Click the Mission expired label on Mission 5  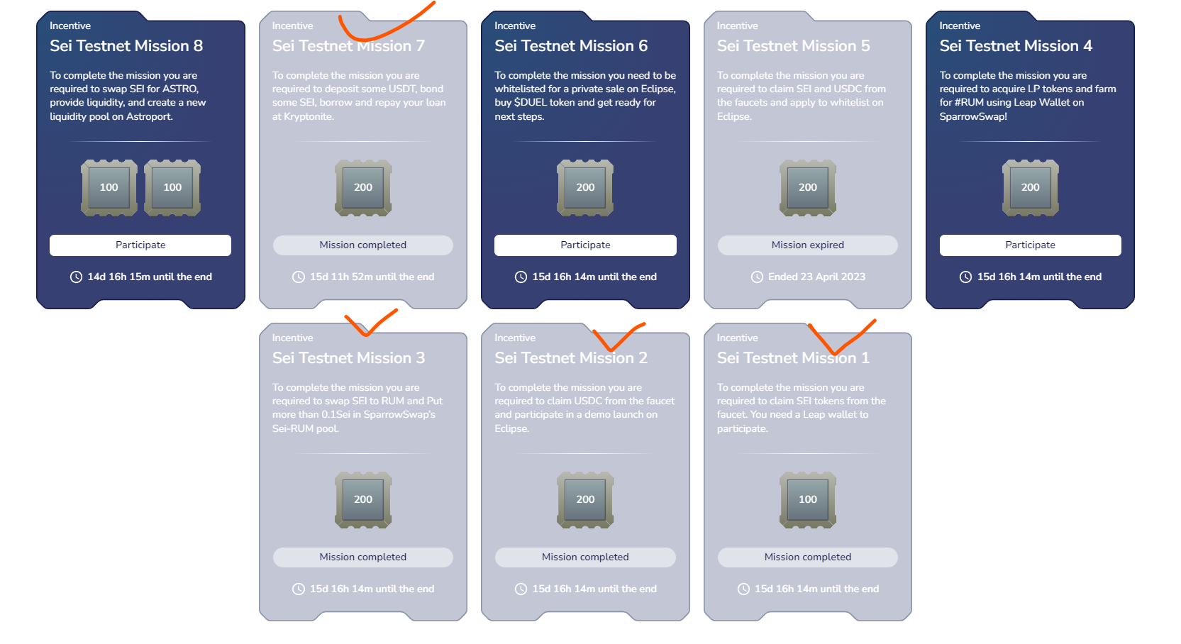[808, 245]
